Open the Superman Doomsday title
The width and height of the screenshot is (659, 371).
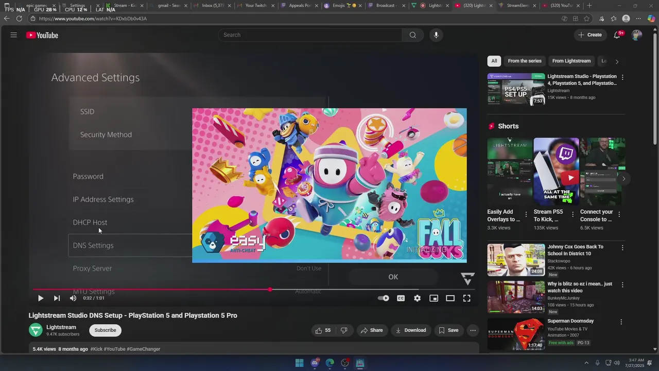point(570,321)
